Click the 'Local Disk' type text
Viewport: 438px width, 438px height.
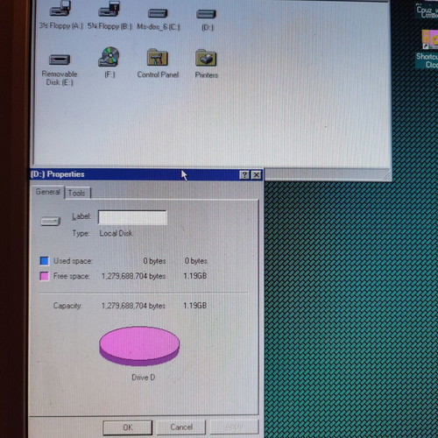116,233
